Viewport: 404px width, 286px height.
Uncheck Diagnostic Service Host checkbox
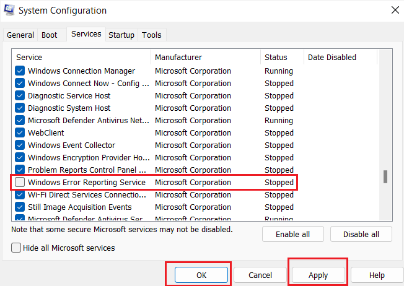[x=20, y=95]
